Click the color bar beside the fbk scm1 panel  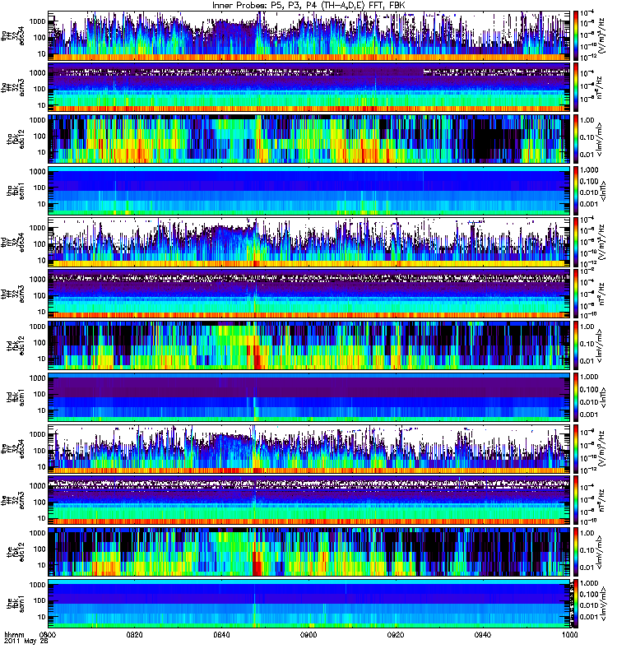[x=575, y=604]
